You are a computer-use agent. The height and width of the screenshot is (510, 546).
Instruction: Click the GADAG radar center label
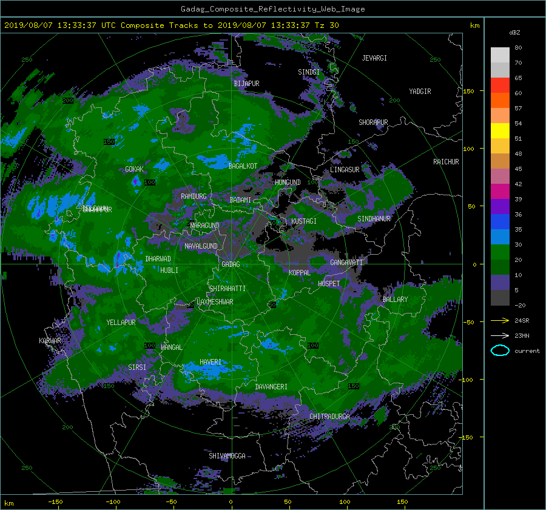[231, 264]
